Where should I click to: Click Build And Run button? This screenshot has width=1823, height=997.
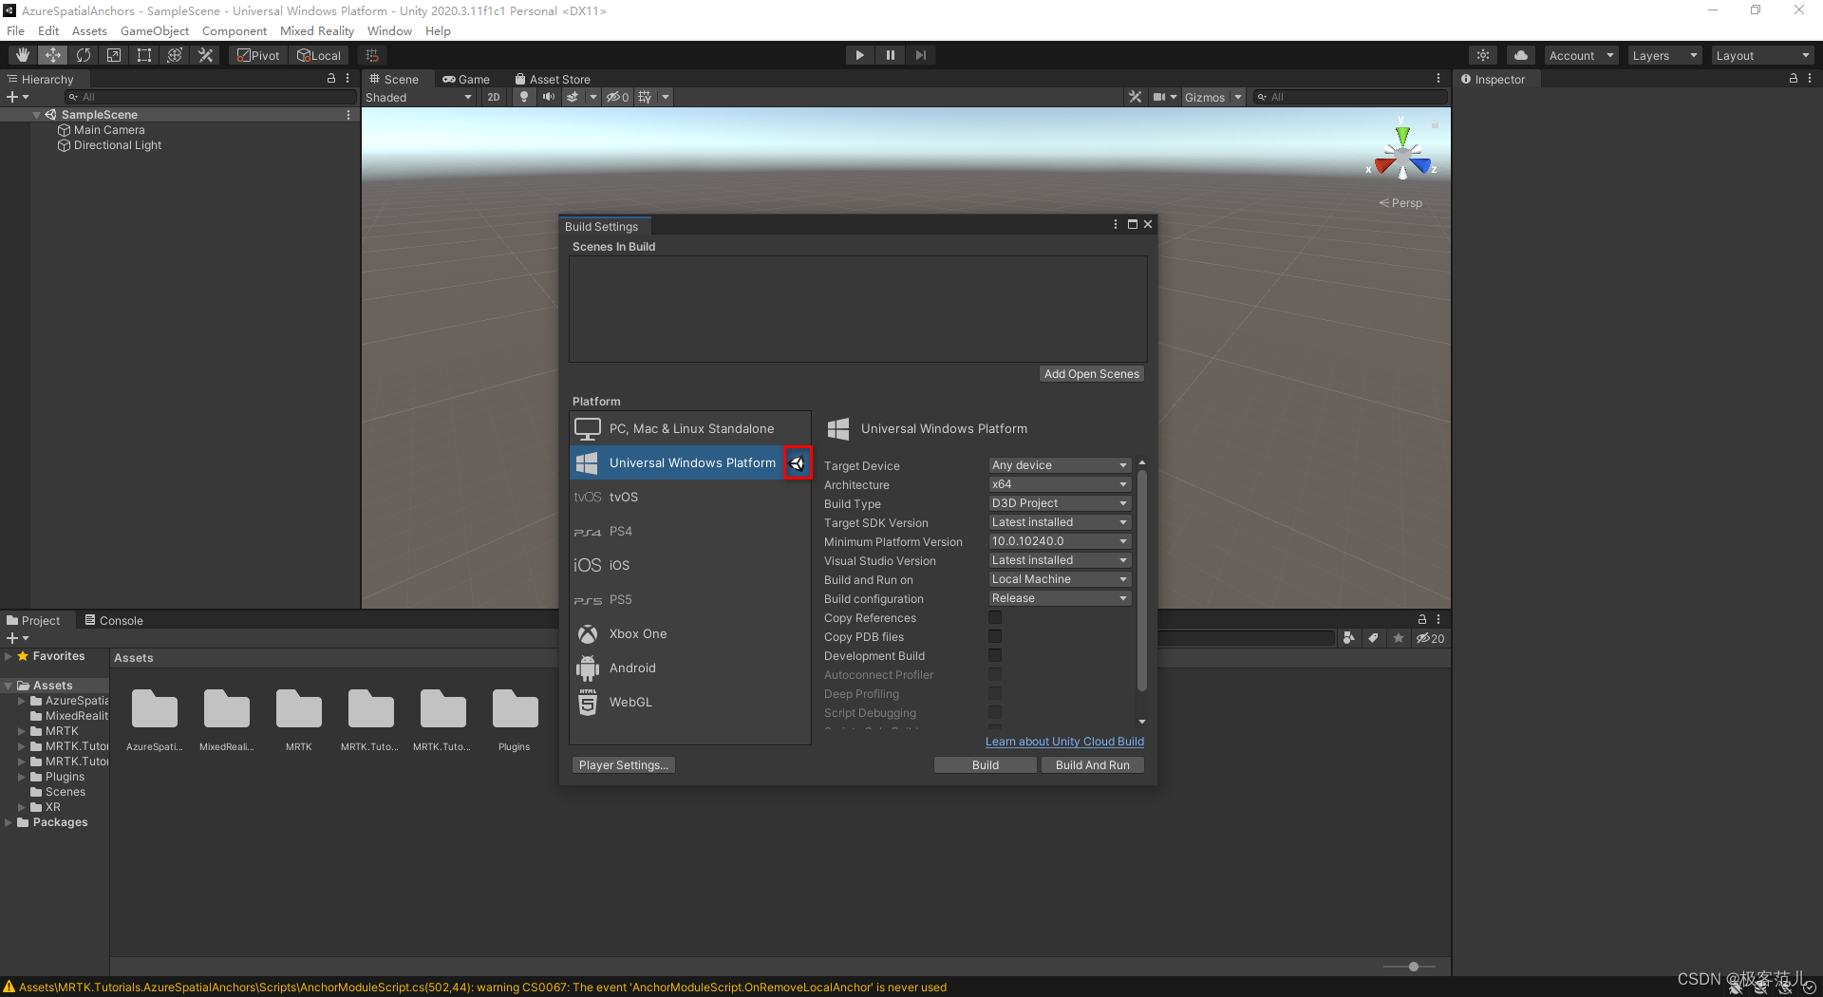point(1093,765)
